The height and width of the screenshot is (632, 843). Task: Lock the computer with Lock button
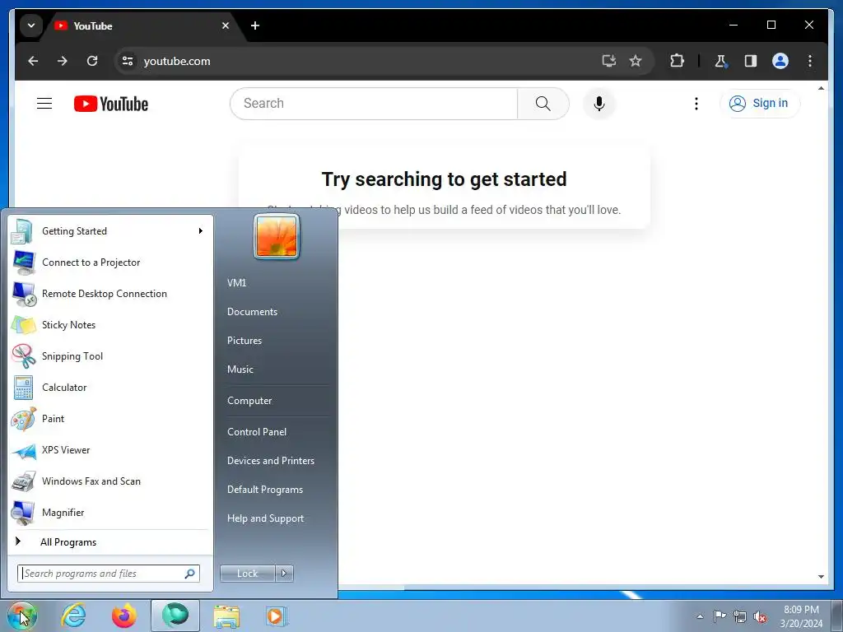pyautogui.click(x=247, y=574)
